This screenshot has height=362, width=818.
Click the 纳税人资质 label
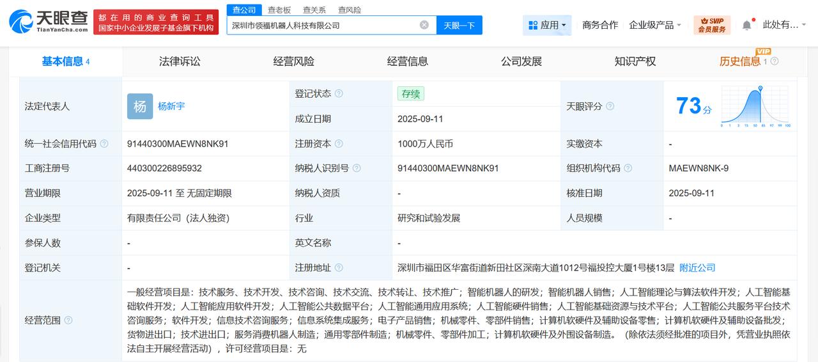[318, 193]
